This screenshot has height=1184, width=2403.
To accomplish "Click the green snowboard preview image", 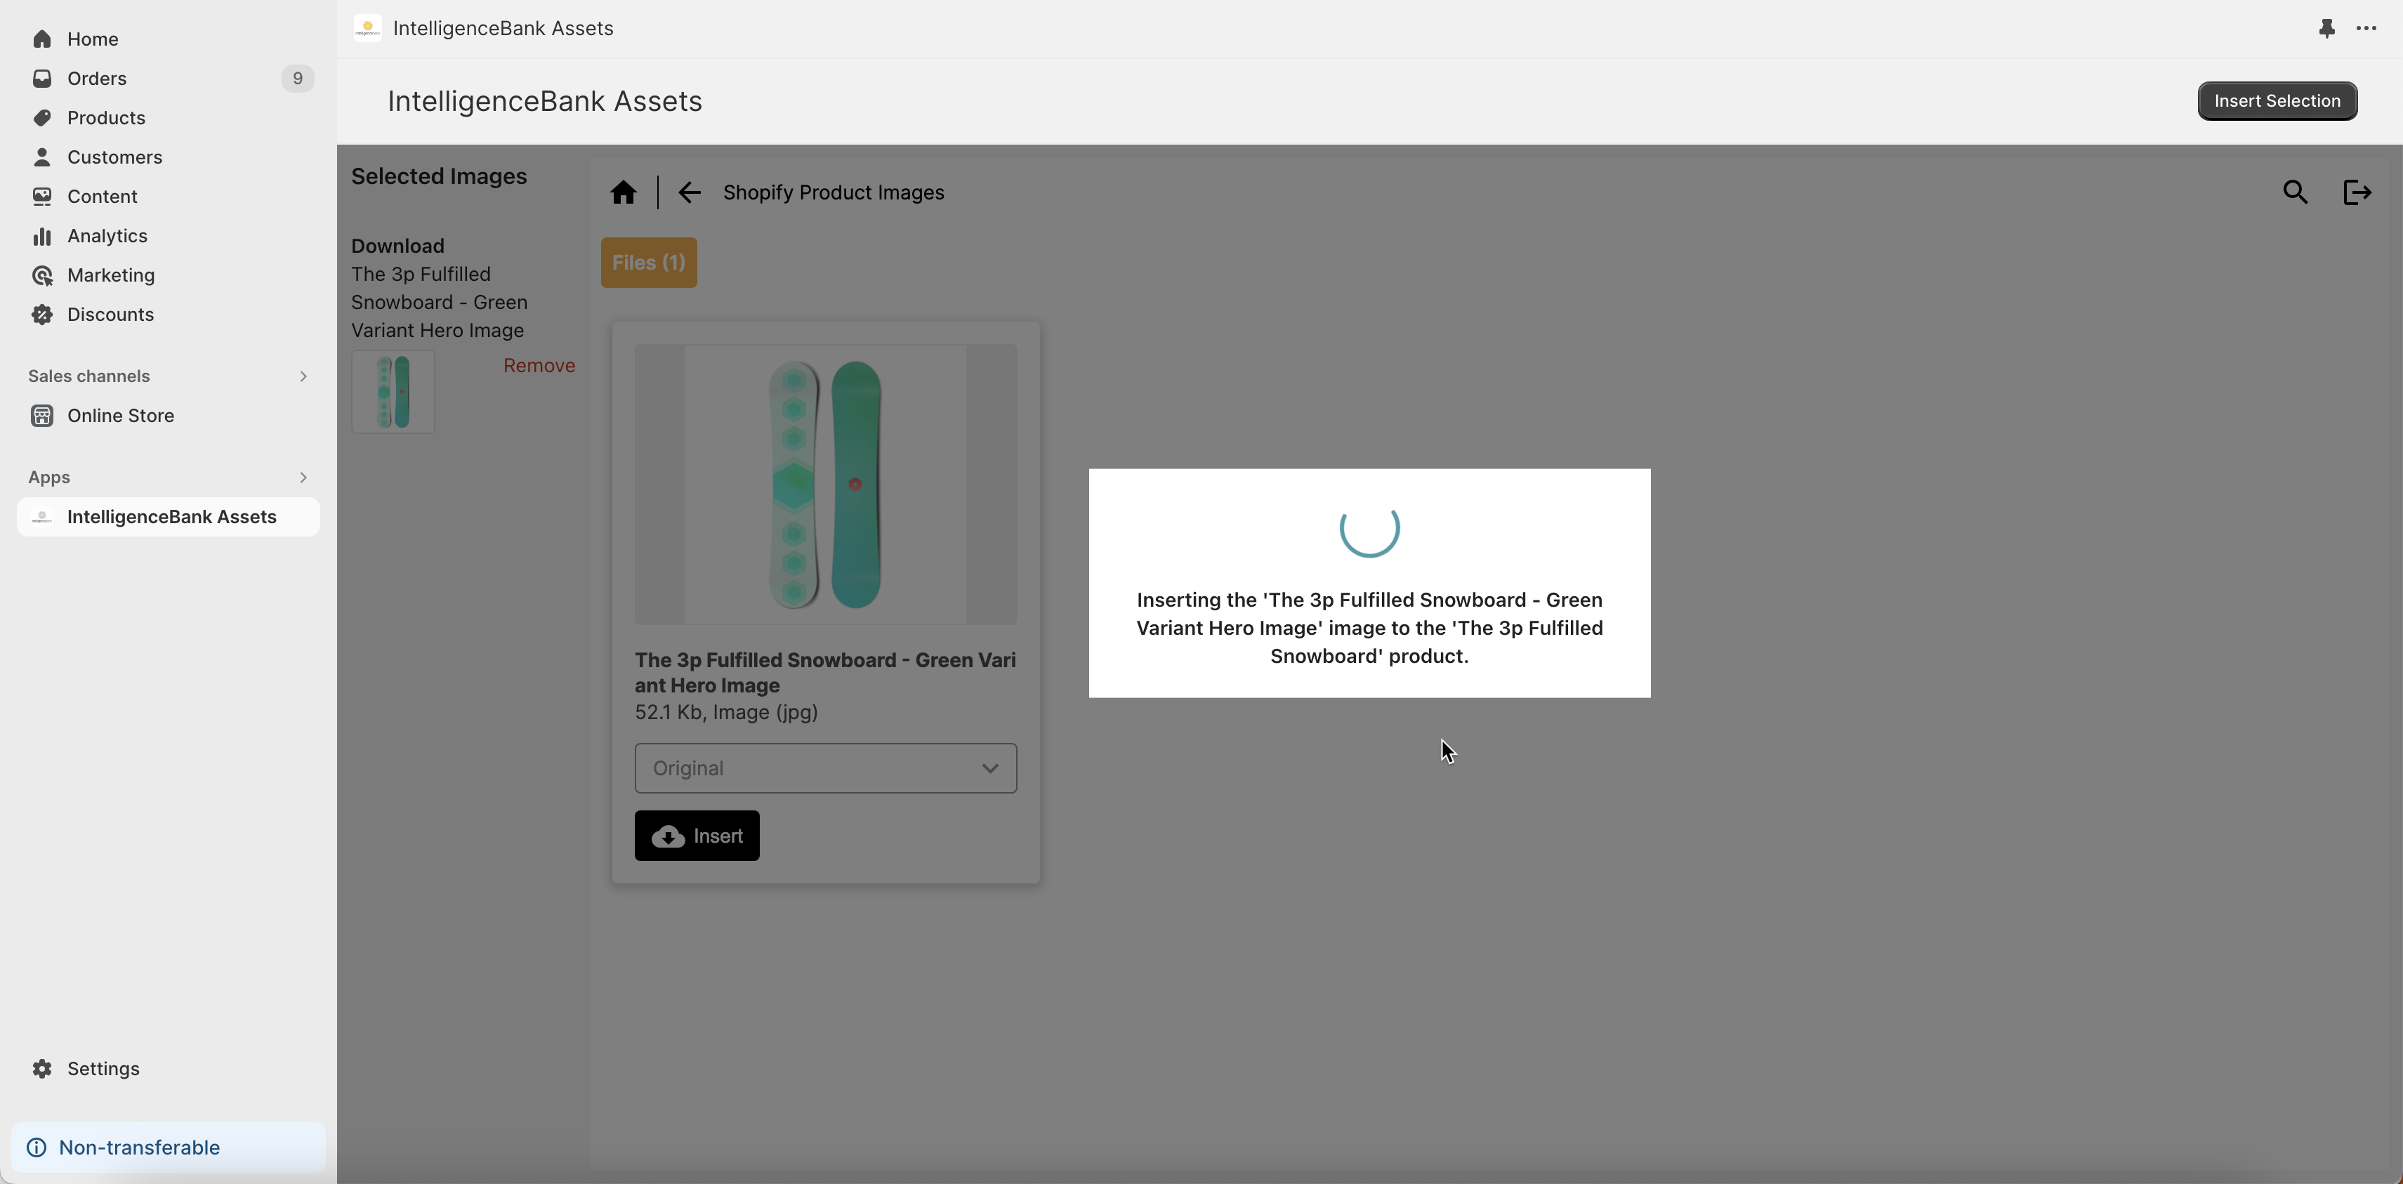I will coord(824,485).
